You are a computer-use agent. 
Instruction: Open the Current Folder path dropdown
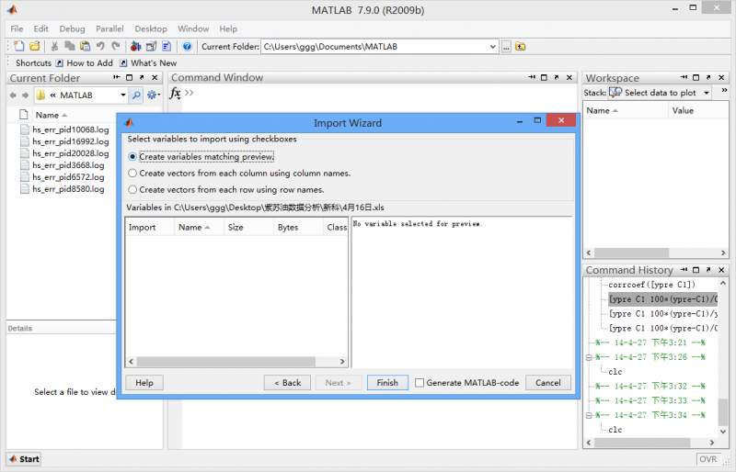(x=492, y=47)
